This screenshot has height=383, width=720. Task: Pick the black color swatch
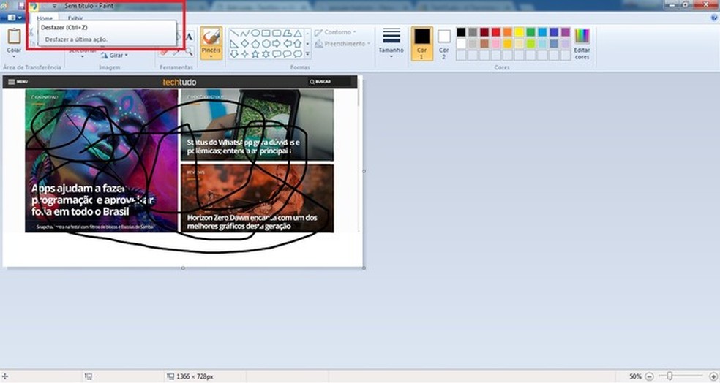[x=461, y=32]
